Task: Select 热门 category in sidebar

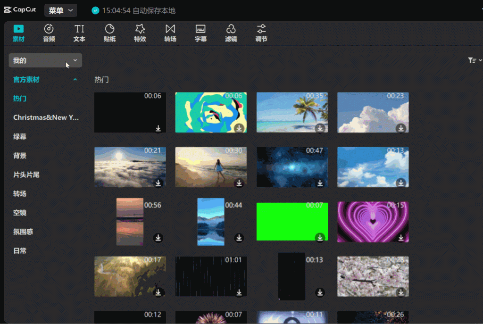Action: (20, 99)
